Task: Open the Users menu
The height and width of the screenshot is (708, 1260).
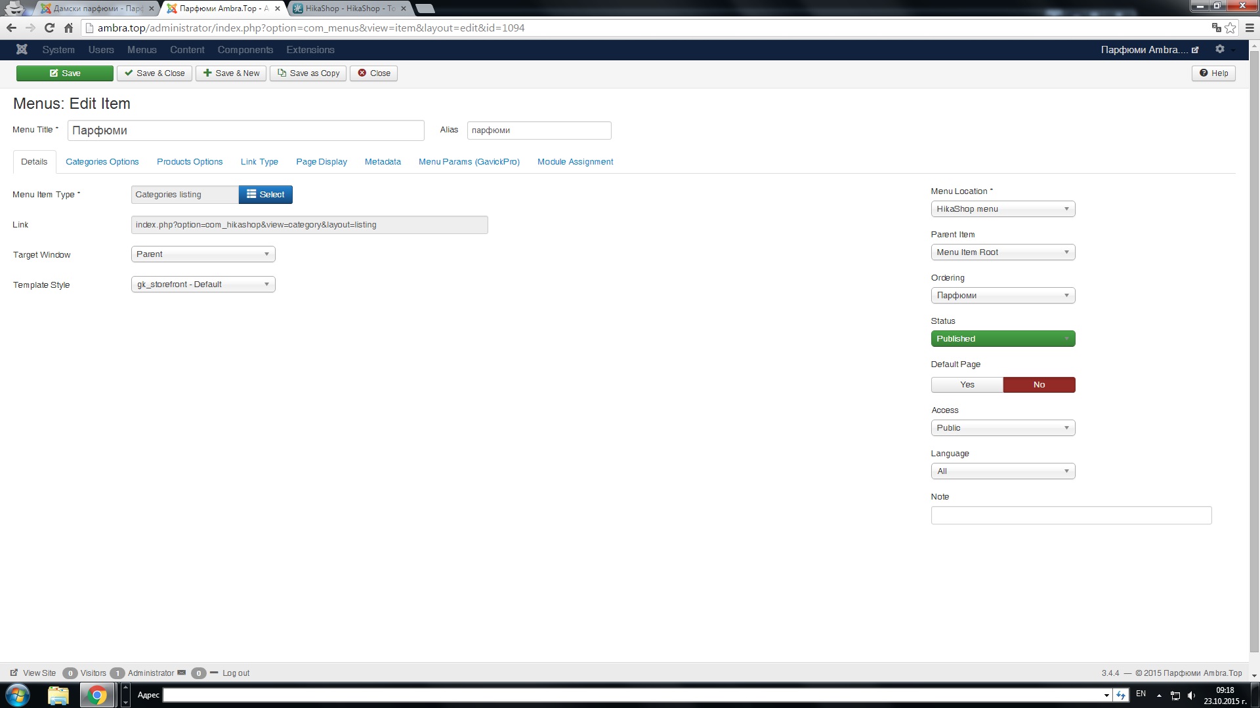Action: tap(101, 50)
